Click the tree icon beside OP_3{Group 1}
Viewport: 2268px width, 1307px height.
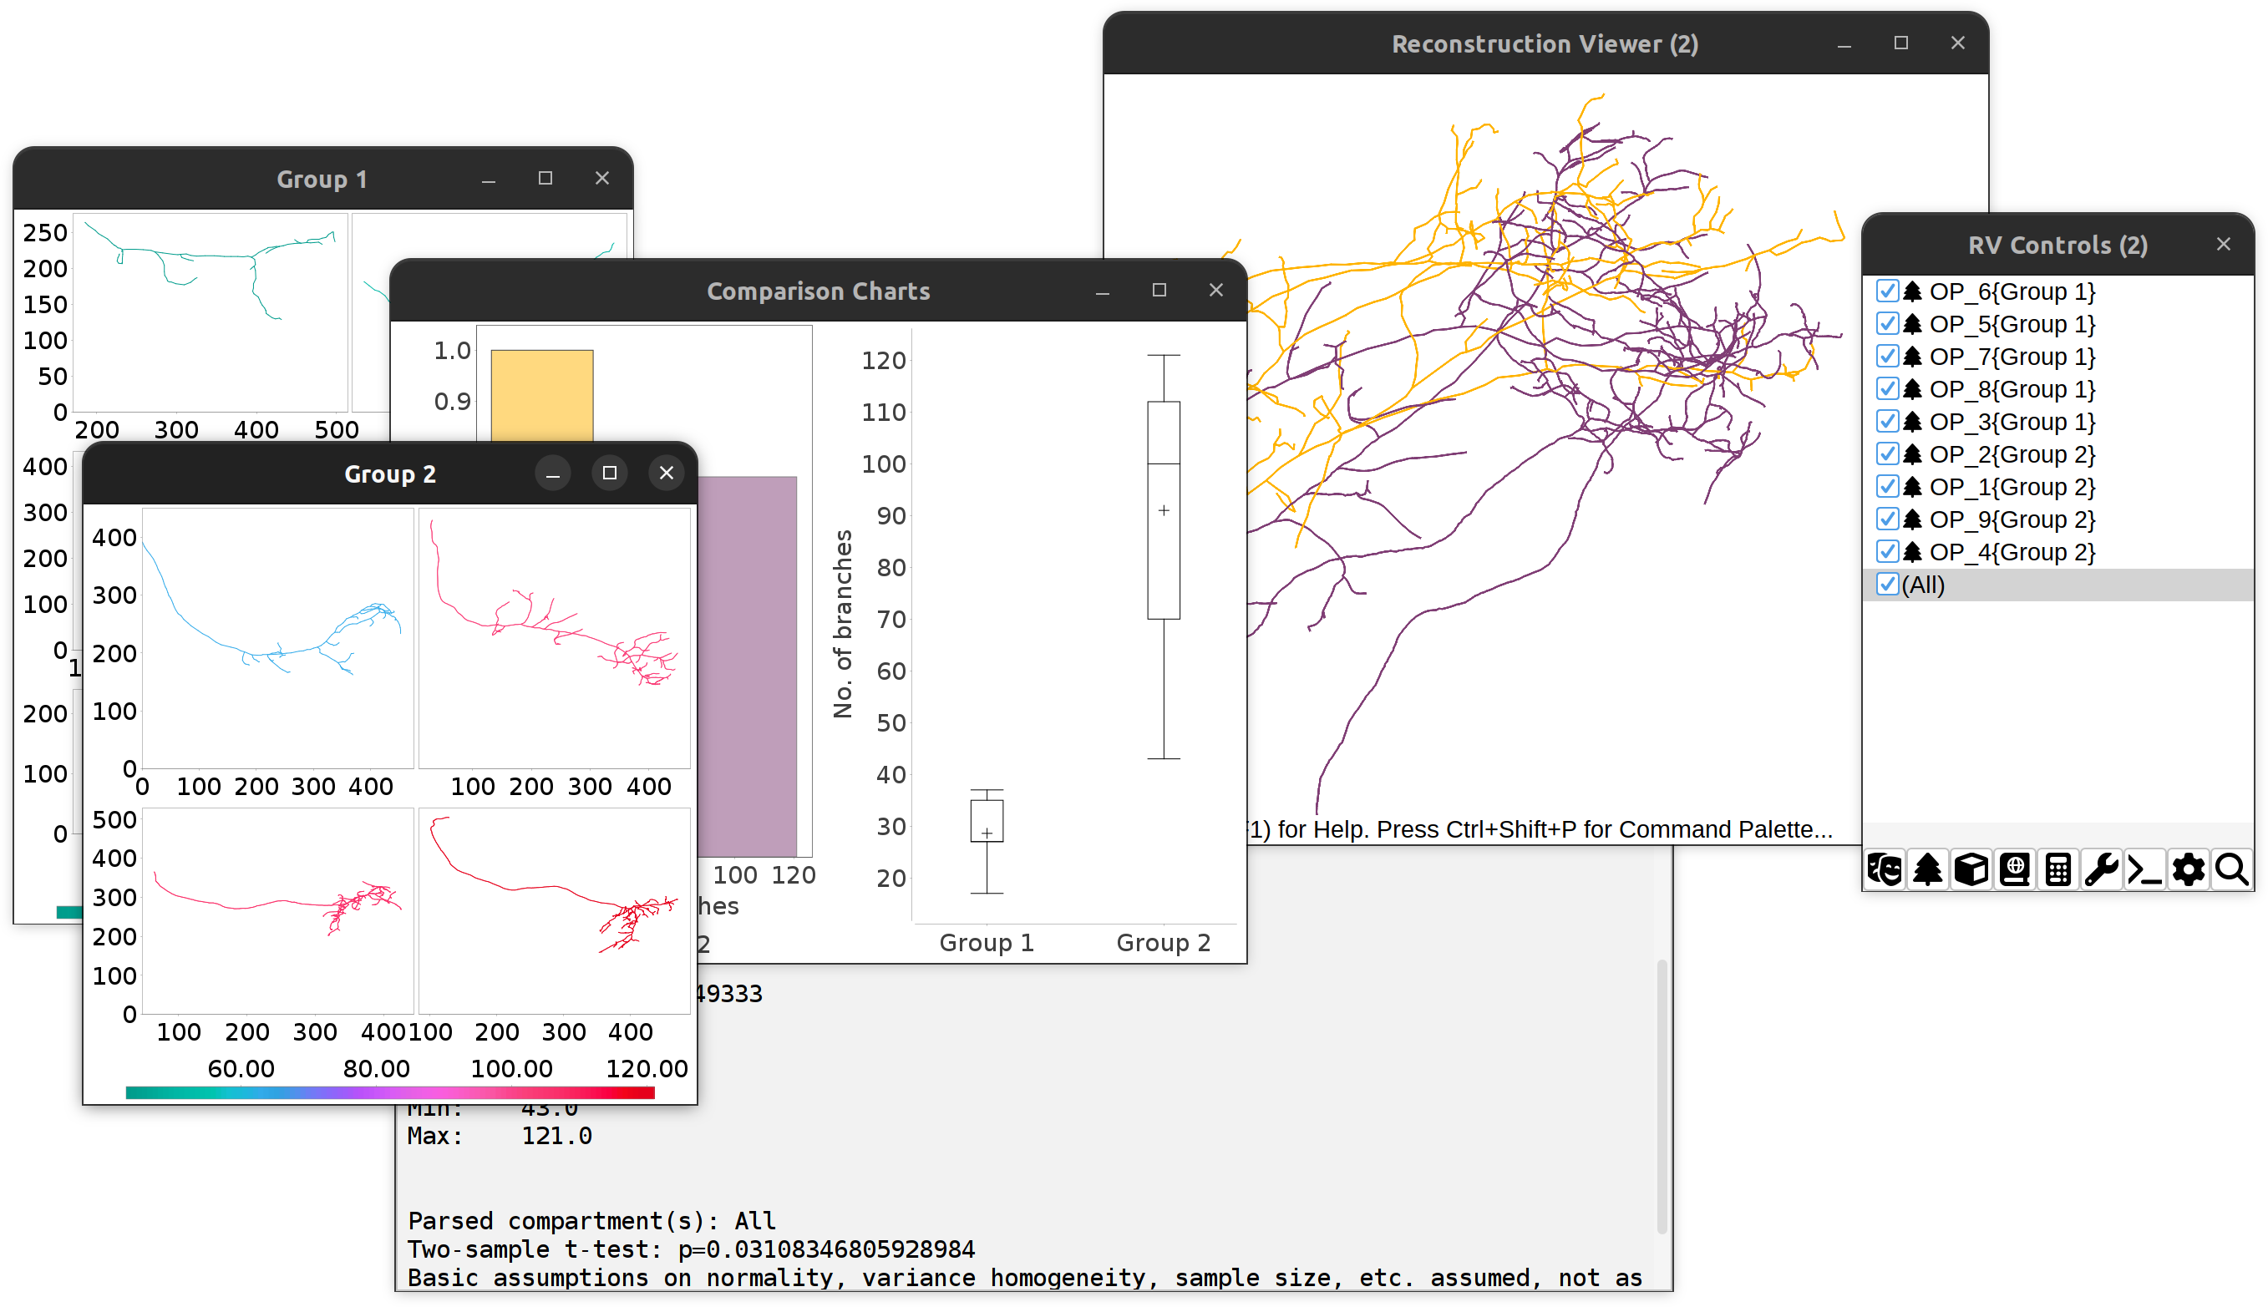(1913, 422)
